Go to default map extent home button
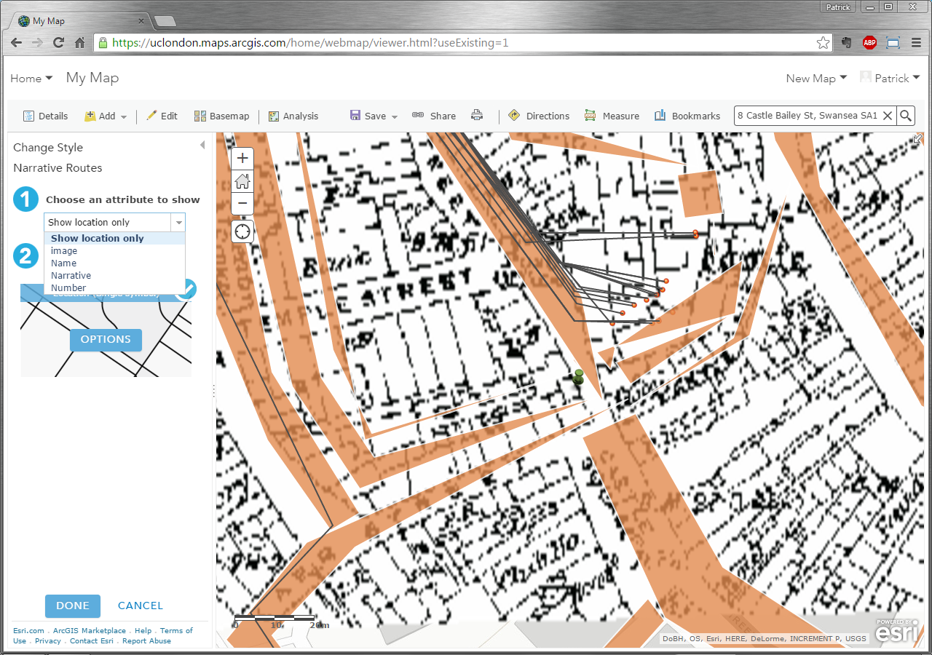This screenshot has height=655, width=932. coord(242,180)
